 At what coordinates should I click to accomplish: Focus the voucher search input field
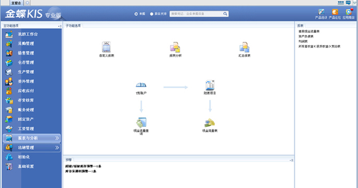[196, 14]
